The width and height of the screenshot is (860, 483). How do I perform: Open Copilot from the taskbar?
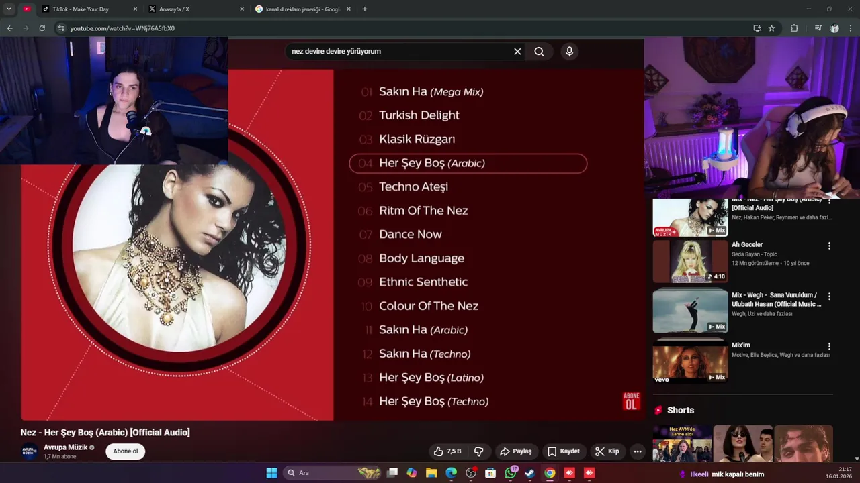click(x=412, y=473)
